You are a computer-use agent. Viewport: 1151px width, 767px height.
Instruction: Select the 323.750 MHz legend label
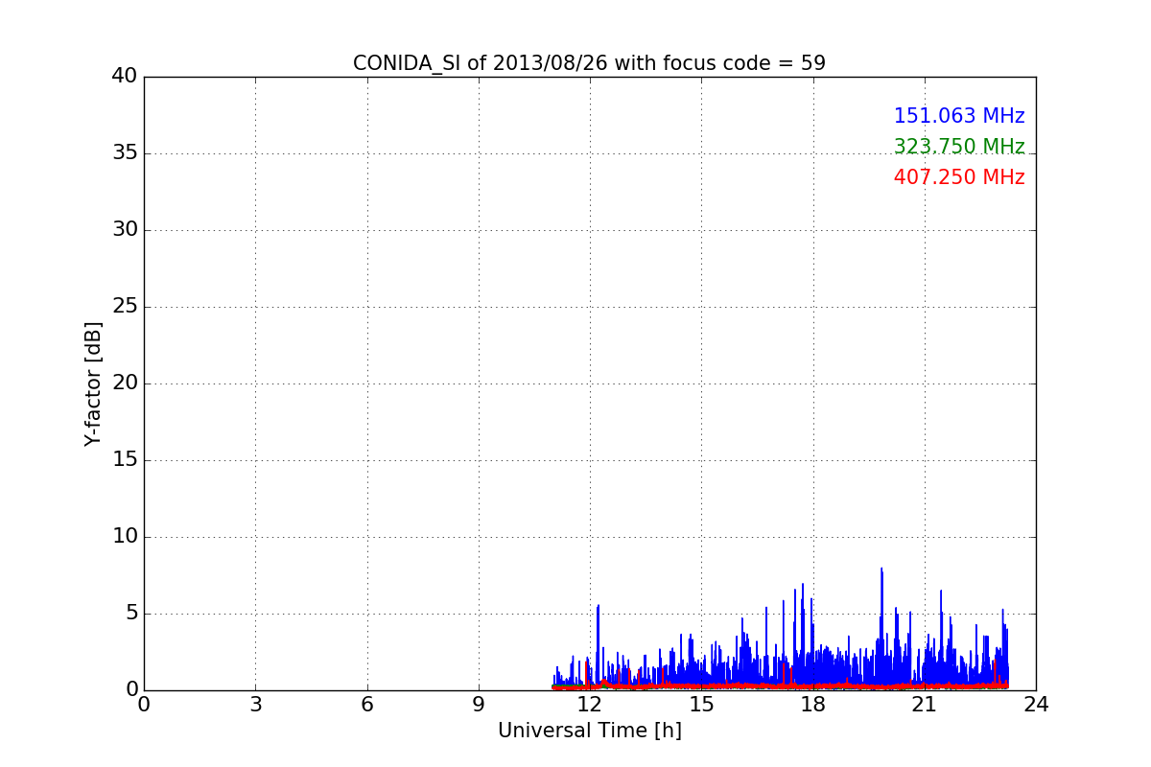point(959,147)
